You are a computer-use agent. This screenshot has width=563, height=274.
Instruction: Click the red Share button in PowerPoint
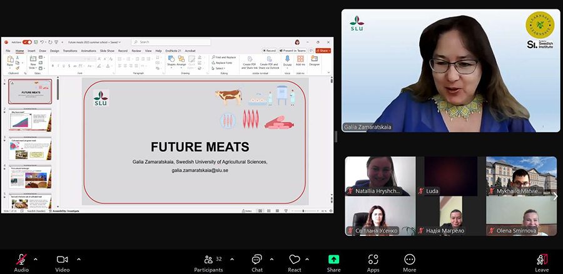323,51
